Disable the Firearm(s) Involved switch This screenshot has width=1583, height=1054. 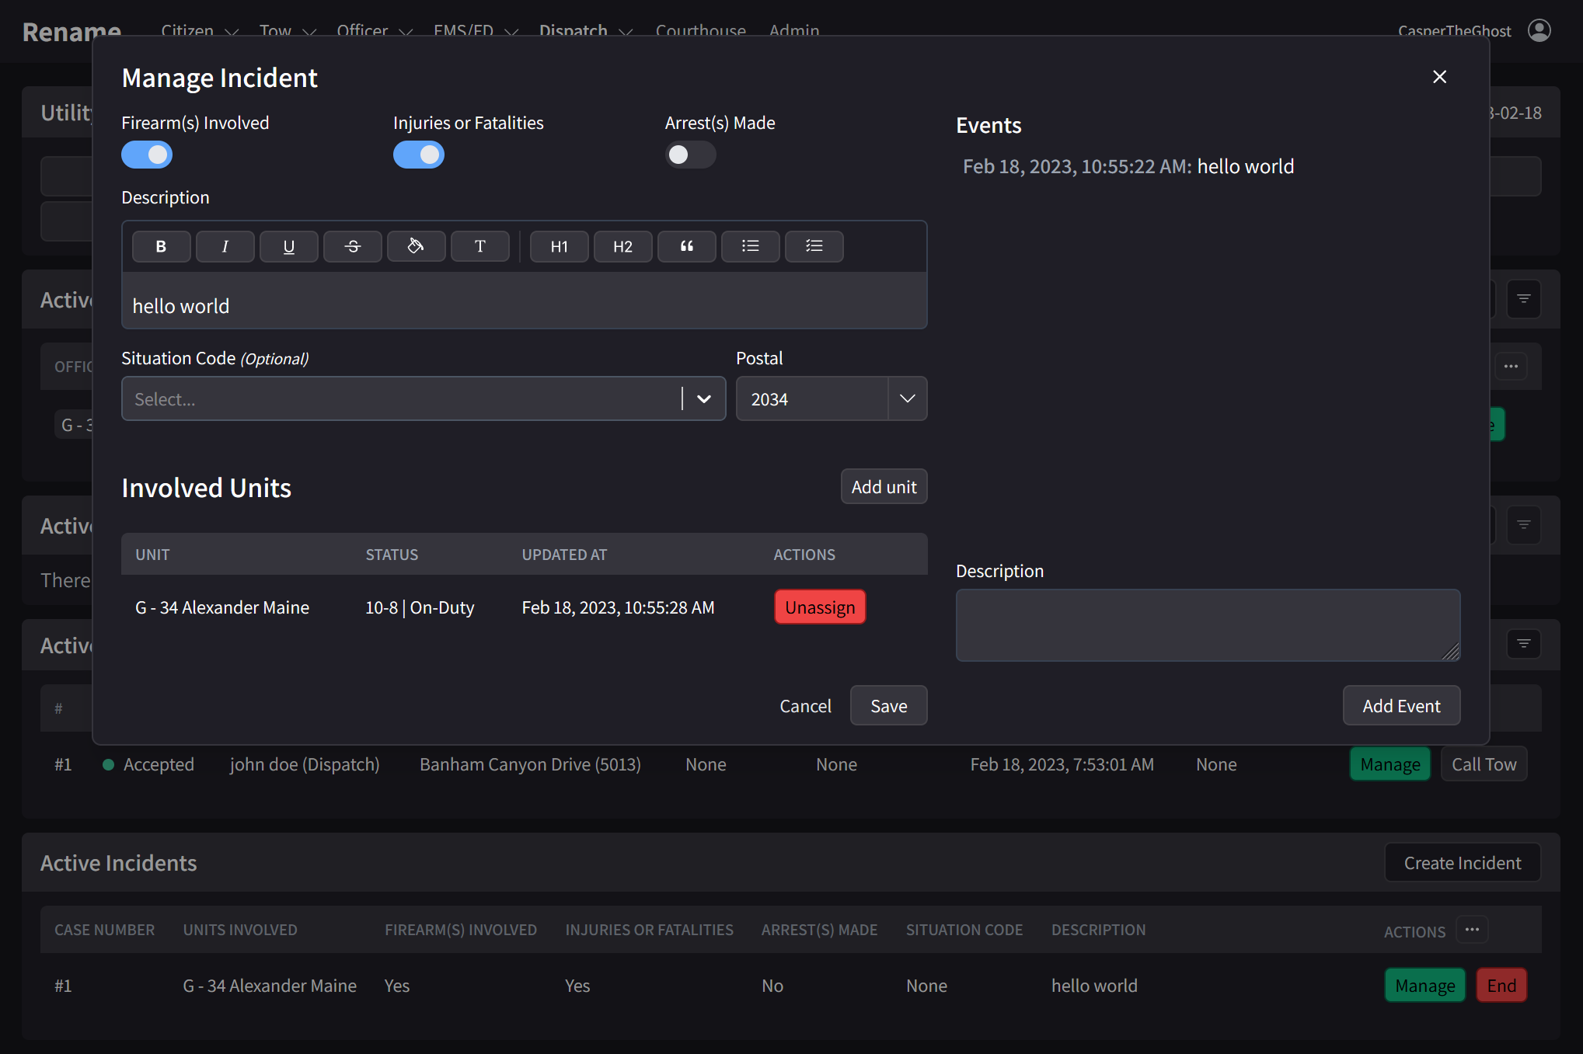click(x=147, y=155)
